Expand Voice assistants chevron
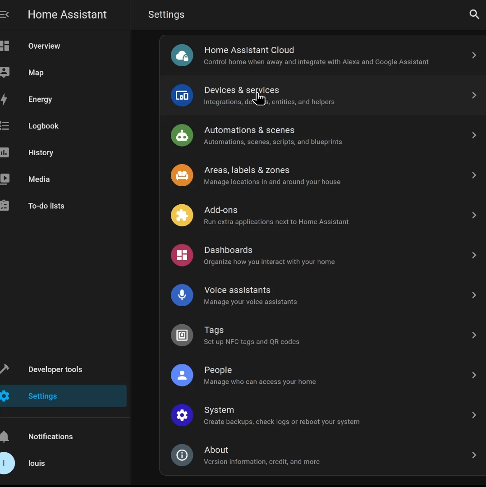486x487 pixels. (x=474, y=295)
